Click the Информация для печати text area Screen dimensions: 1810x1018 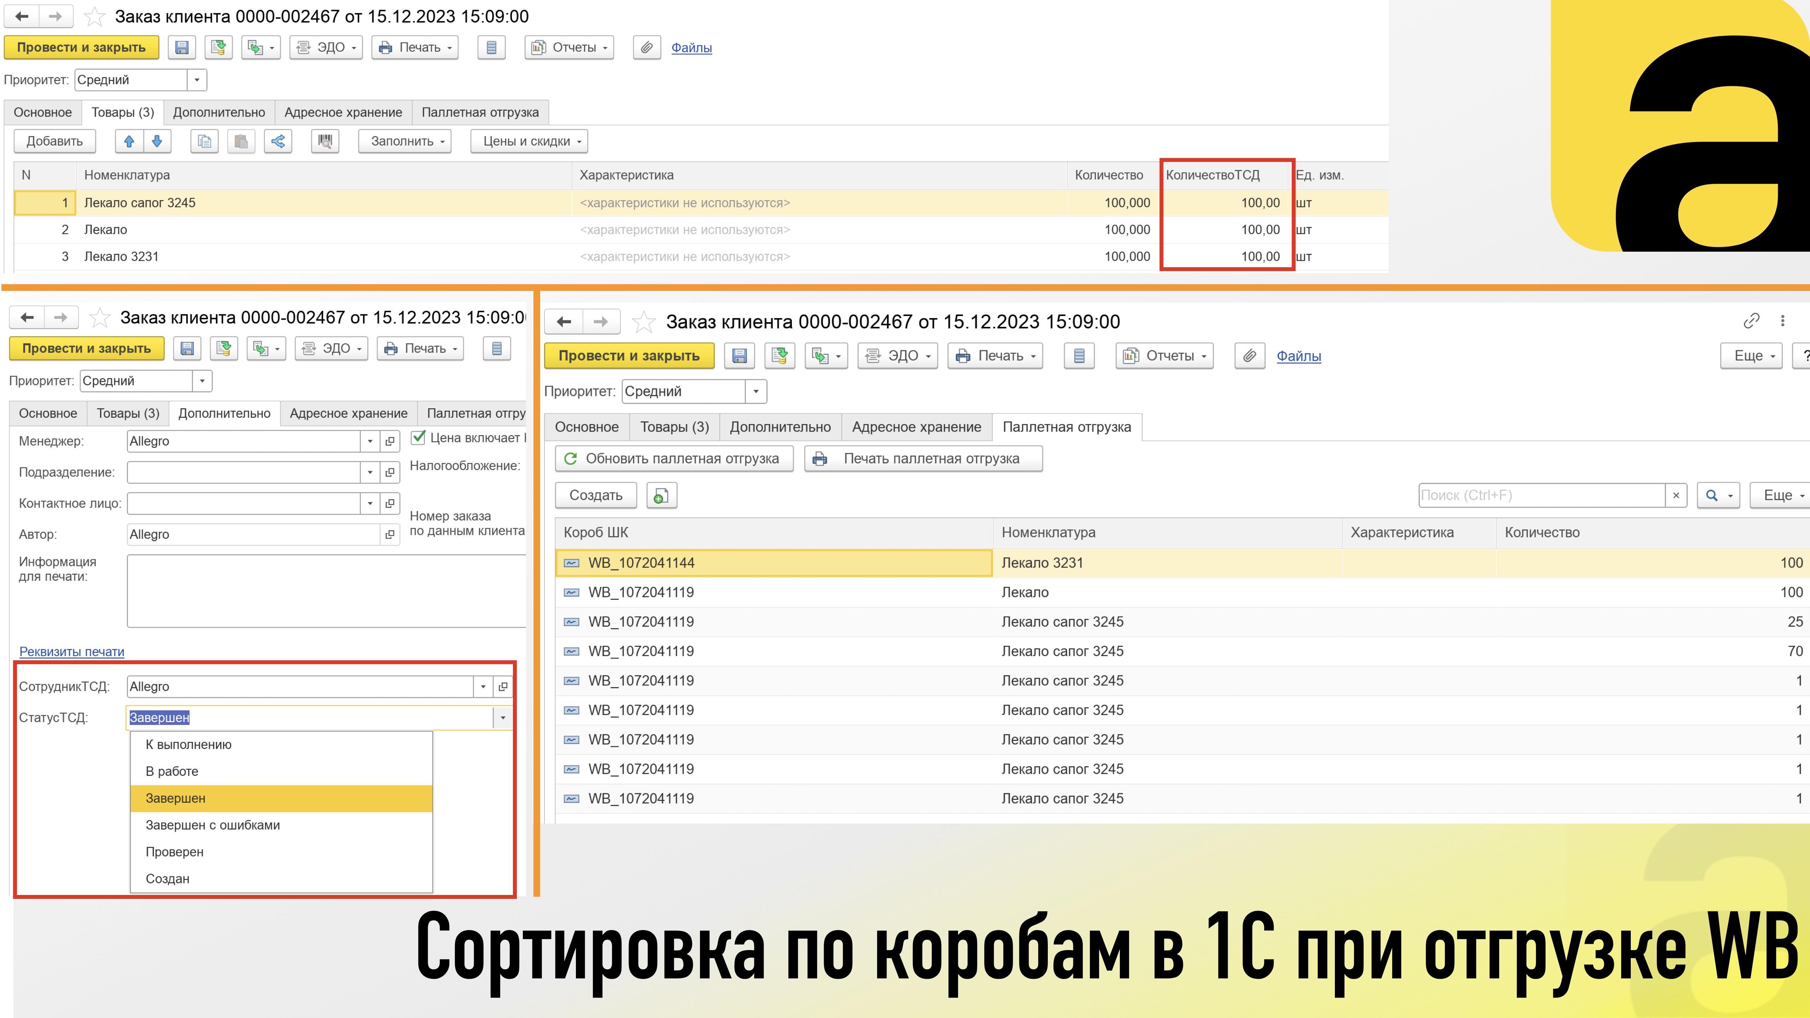327,591
